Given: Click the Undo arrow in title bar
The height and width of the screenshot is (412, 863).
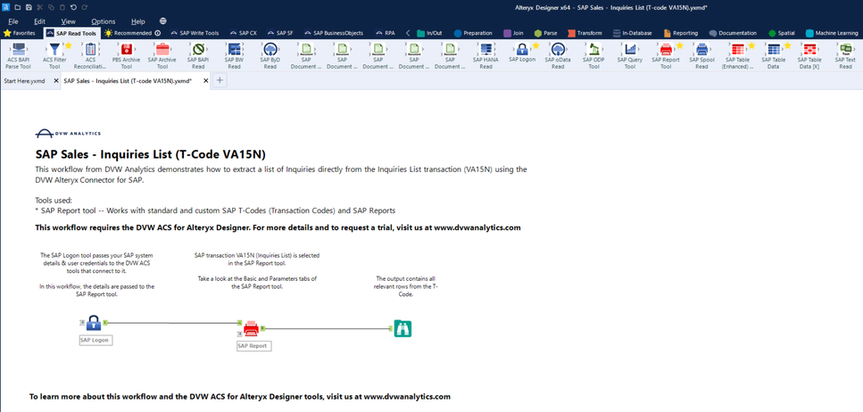Looking at the screenshot, I should pyautogui.click(x=73, y=7).
